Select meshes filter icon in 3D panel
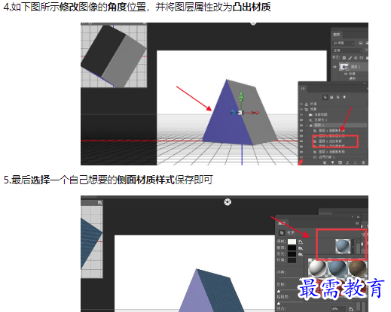The height and width of the screenshot is (312, 391). (331, 97)
